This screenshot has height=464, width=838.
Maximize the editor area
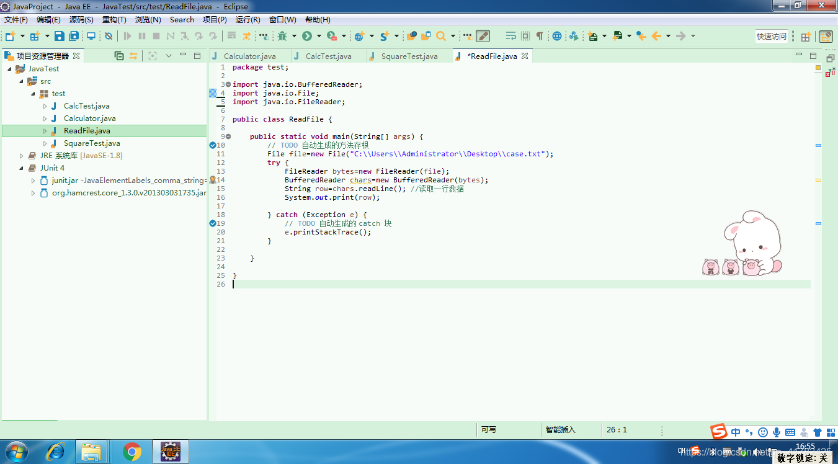pos(813,55)
